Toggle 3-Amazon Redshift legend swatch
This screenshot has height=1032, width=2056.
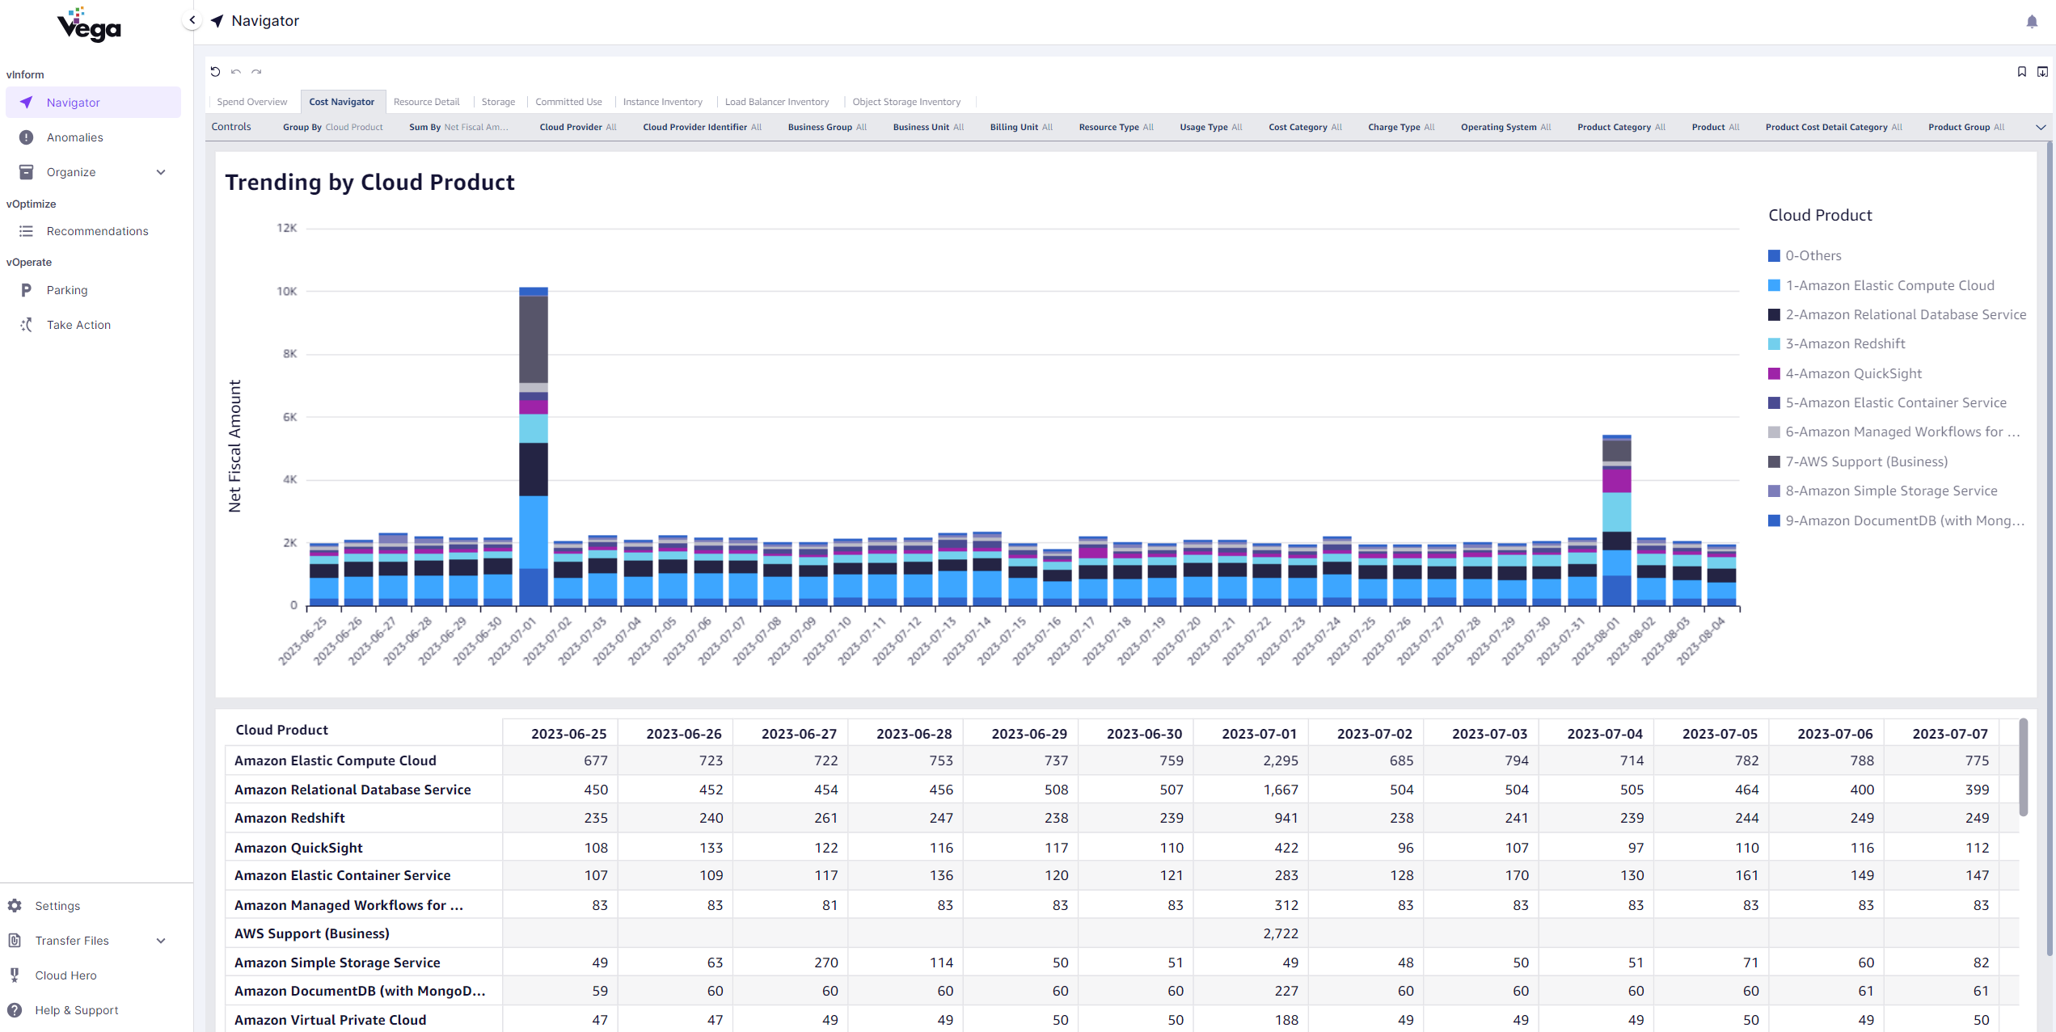coord(1774,344)
